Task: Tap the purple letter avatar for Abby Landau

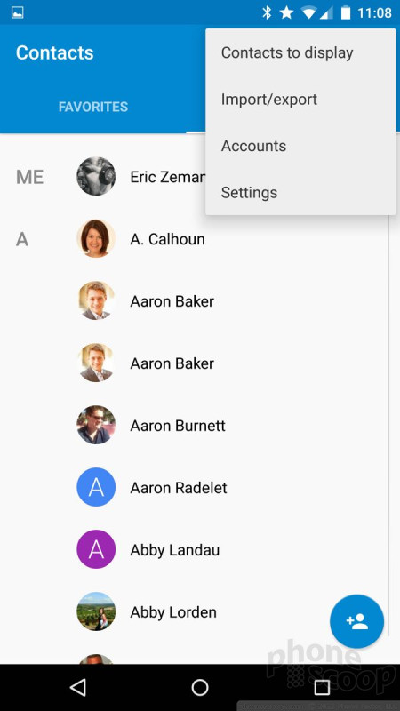Action: pos(96,549)
